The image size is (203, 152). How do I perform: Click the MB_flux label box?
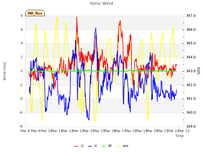tap(35, 13)
